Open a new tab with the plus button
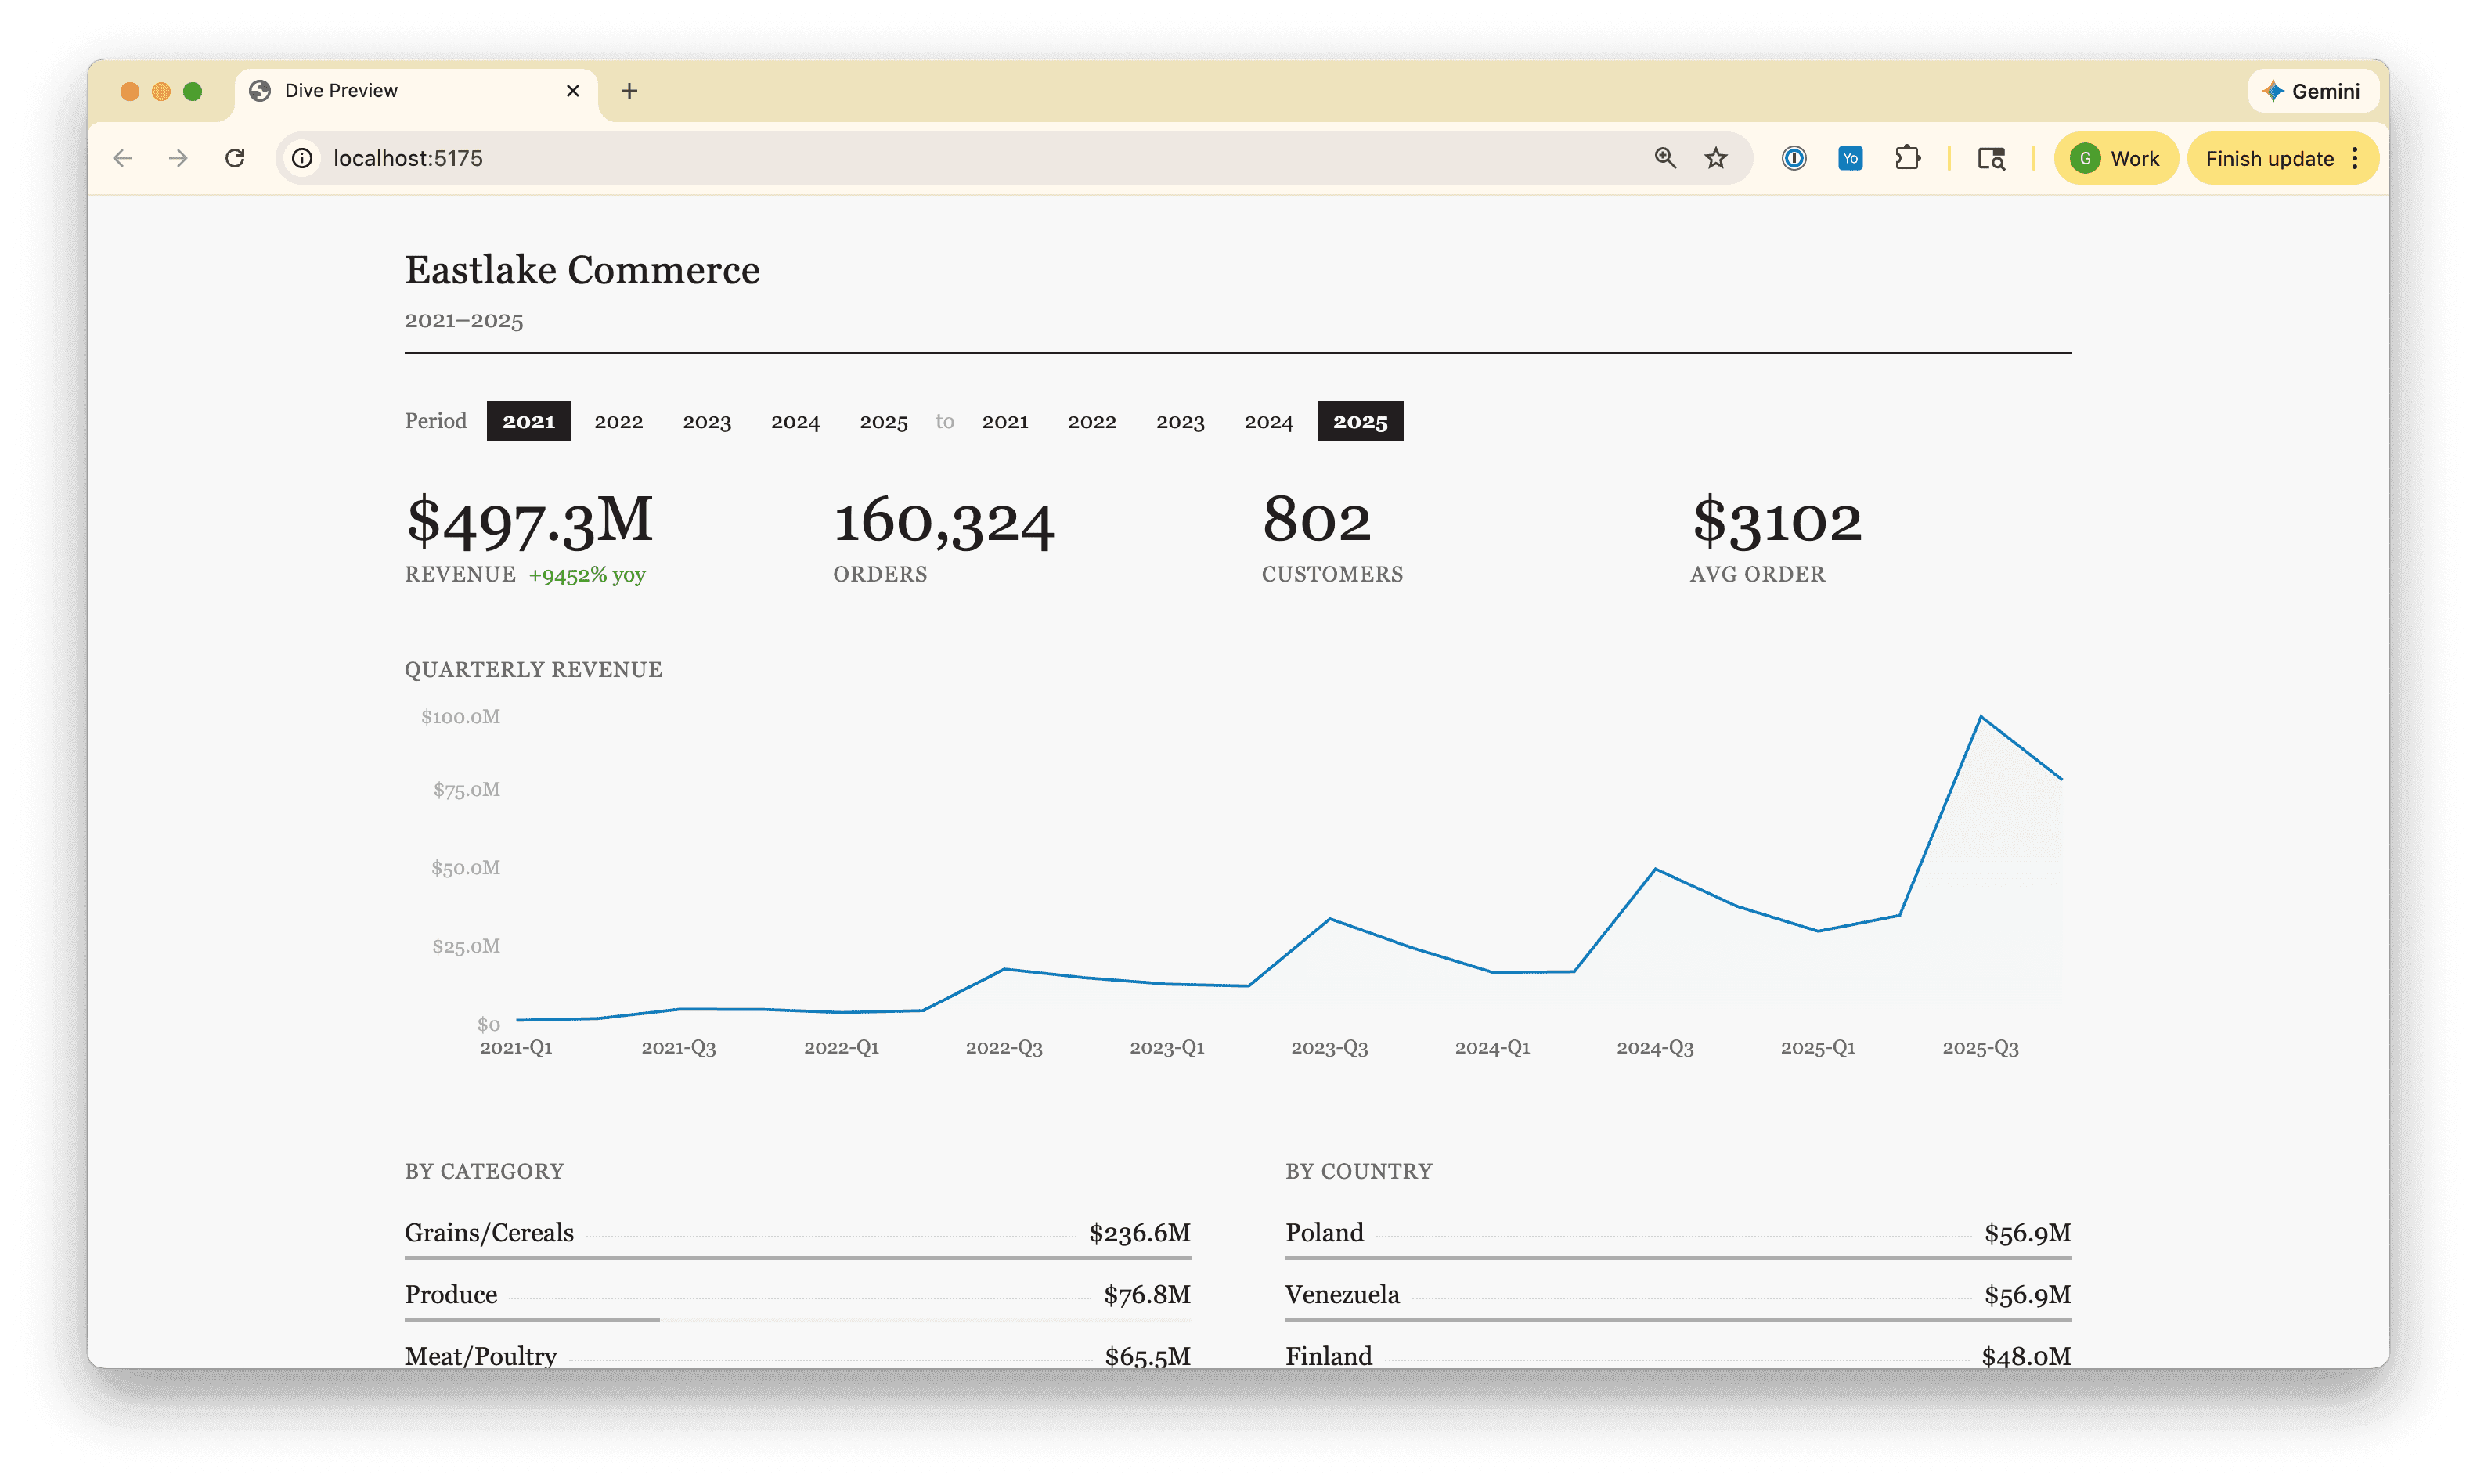The image size is (2477, 1484). 629,91
